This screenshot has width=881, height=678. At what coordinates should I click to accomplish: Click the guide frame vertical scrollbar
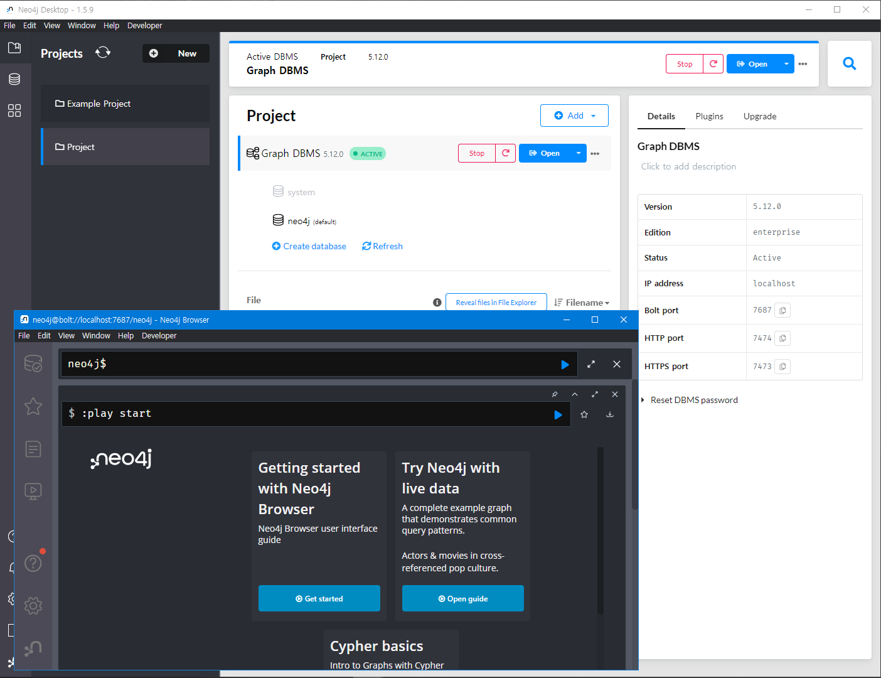pos(600,530)
